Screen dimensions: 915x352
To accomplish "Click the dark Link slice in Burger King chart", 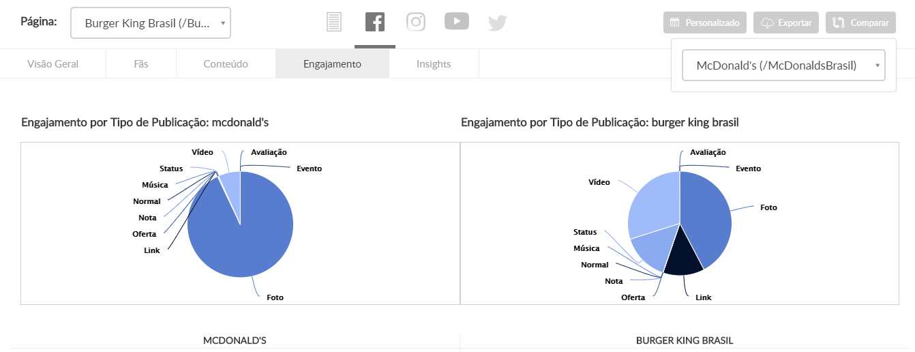I will (683, 258).
